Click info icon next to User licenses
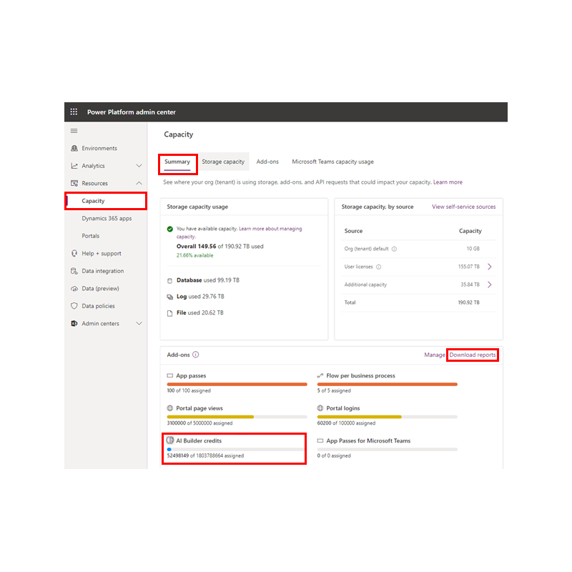The image size is (572, 572). [379, 267]
